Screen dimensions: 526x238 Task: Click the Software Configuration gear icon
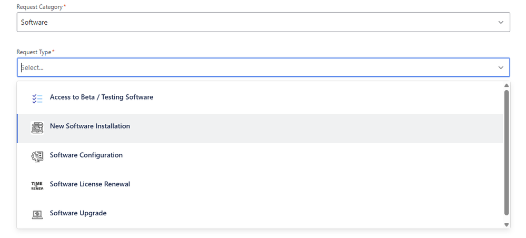[x=37, y=156]
